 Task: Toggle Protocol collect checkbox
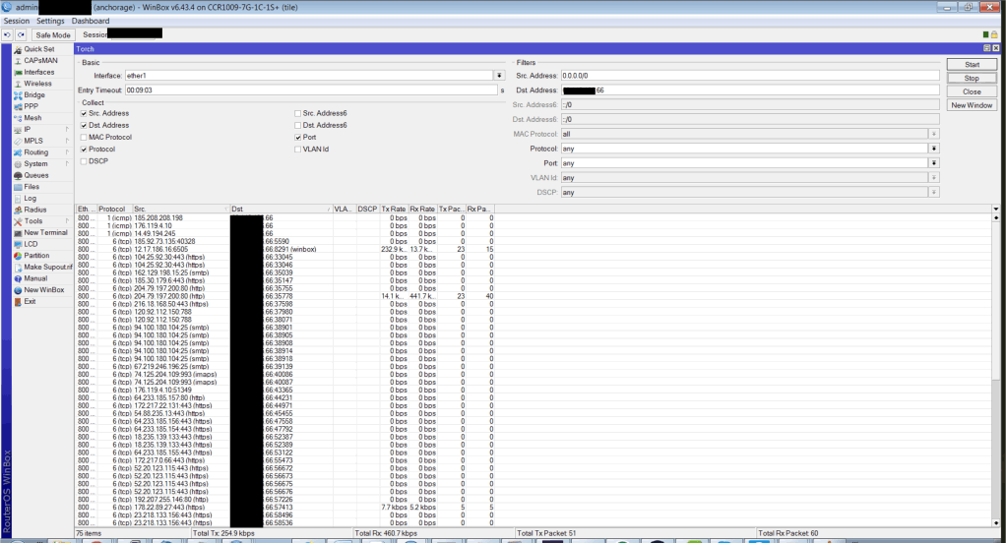(x=84, y=150)
